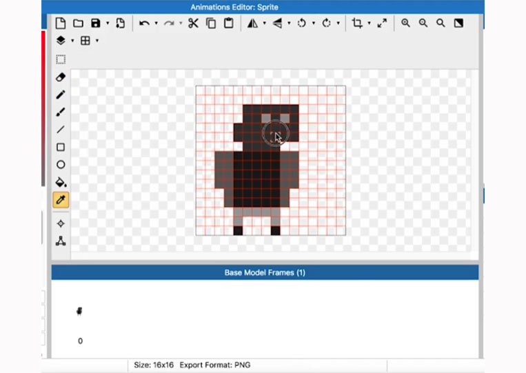Viewport: 526px width, 373px height.
Task: Select the origin point crosshair tool
Action: [61, 223]
